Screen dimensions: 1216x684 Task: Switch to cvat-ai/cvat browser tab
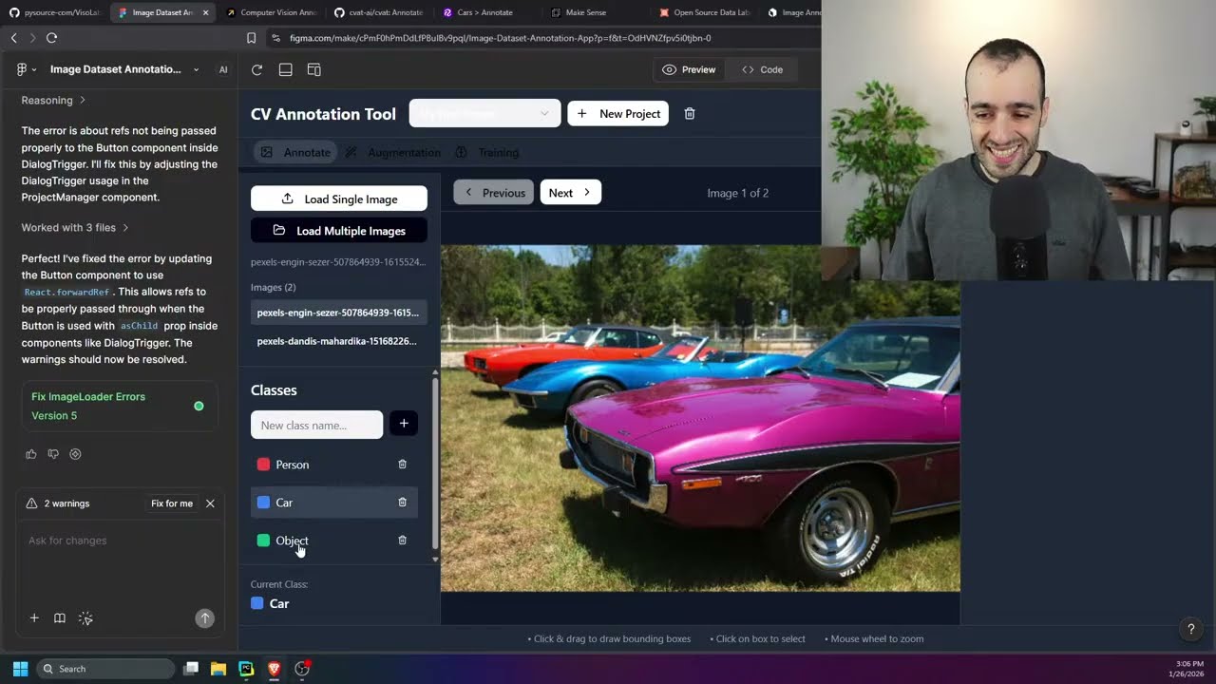point(379,12)
